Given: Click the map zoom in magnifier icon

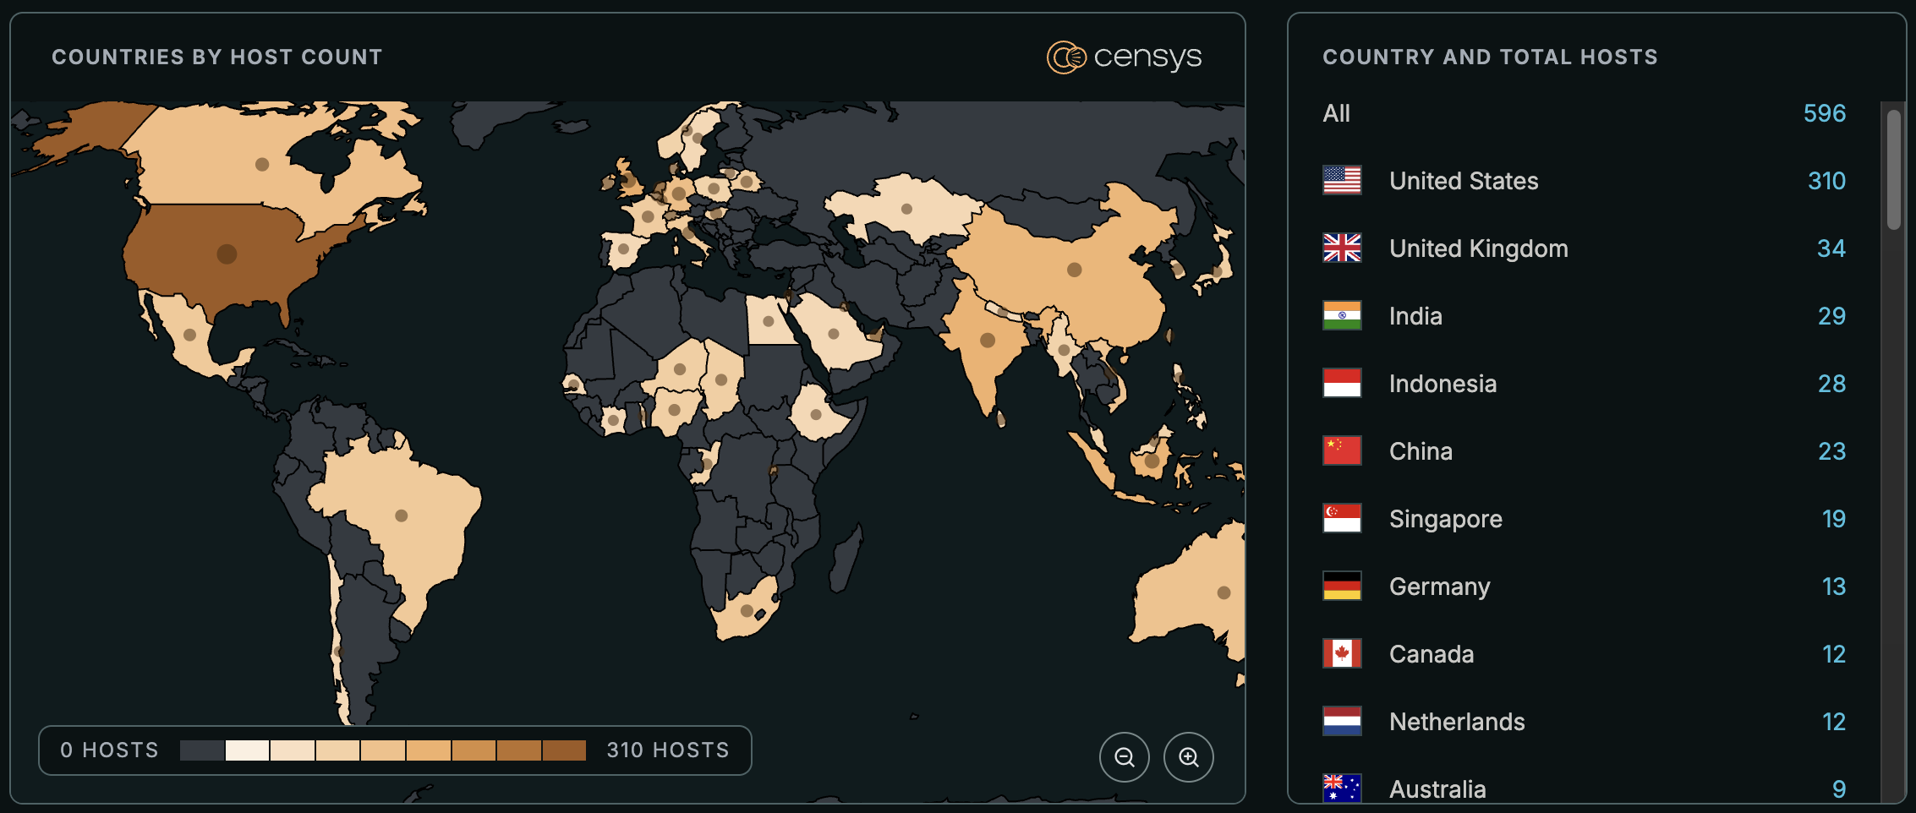Looking at the screenshot, I should pyautogui.click(x=1188, y=757).
